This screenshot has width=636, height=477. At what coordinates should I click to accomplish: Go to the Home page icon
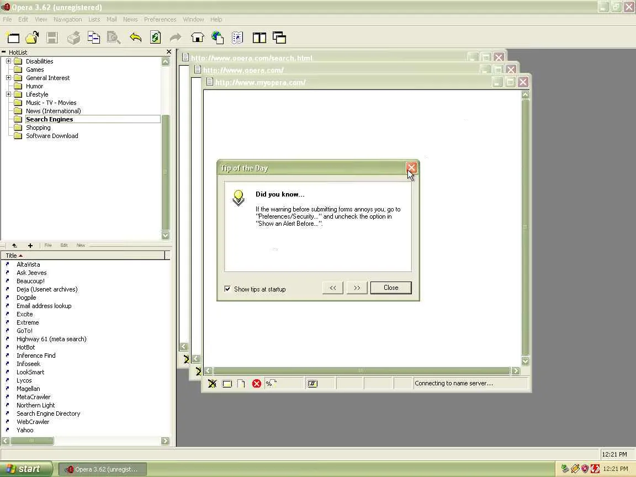click(197, 38)
